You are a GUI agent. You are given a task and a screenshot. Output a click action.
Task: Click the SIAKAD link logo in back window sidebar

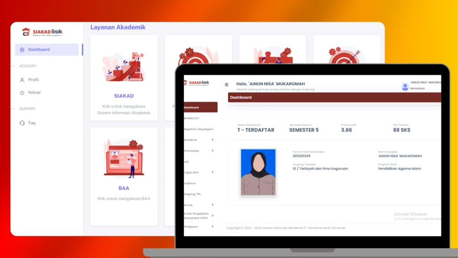tap(42, 32)
